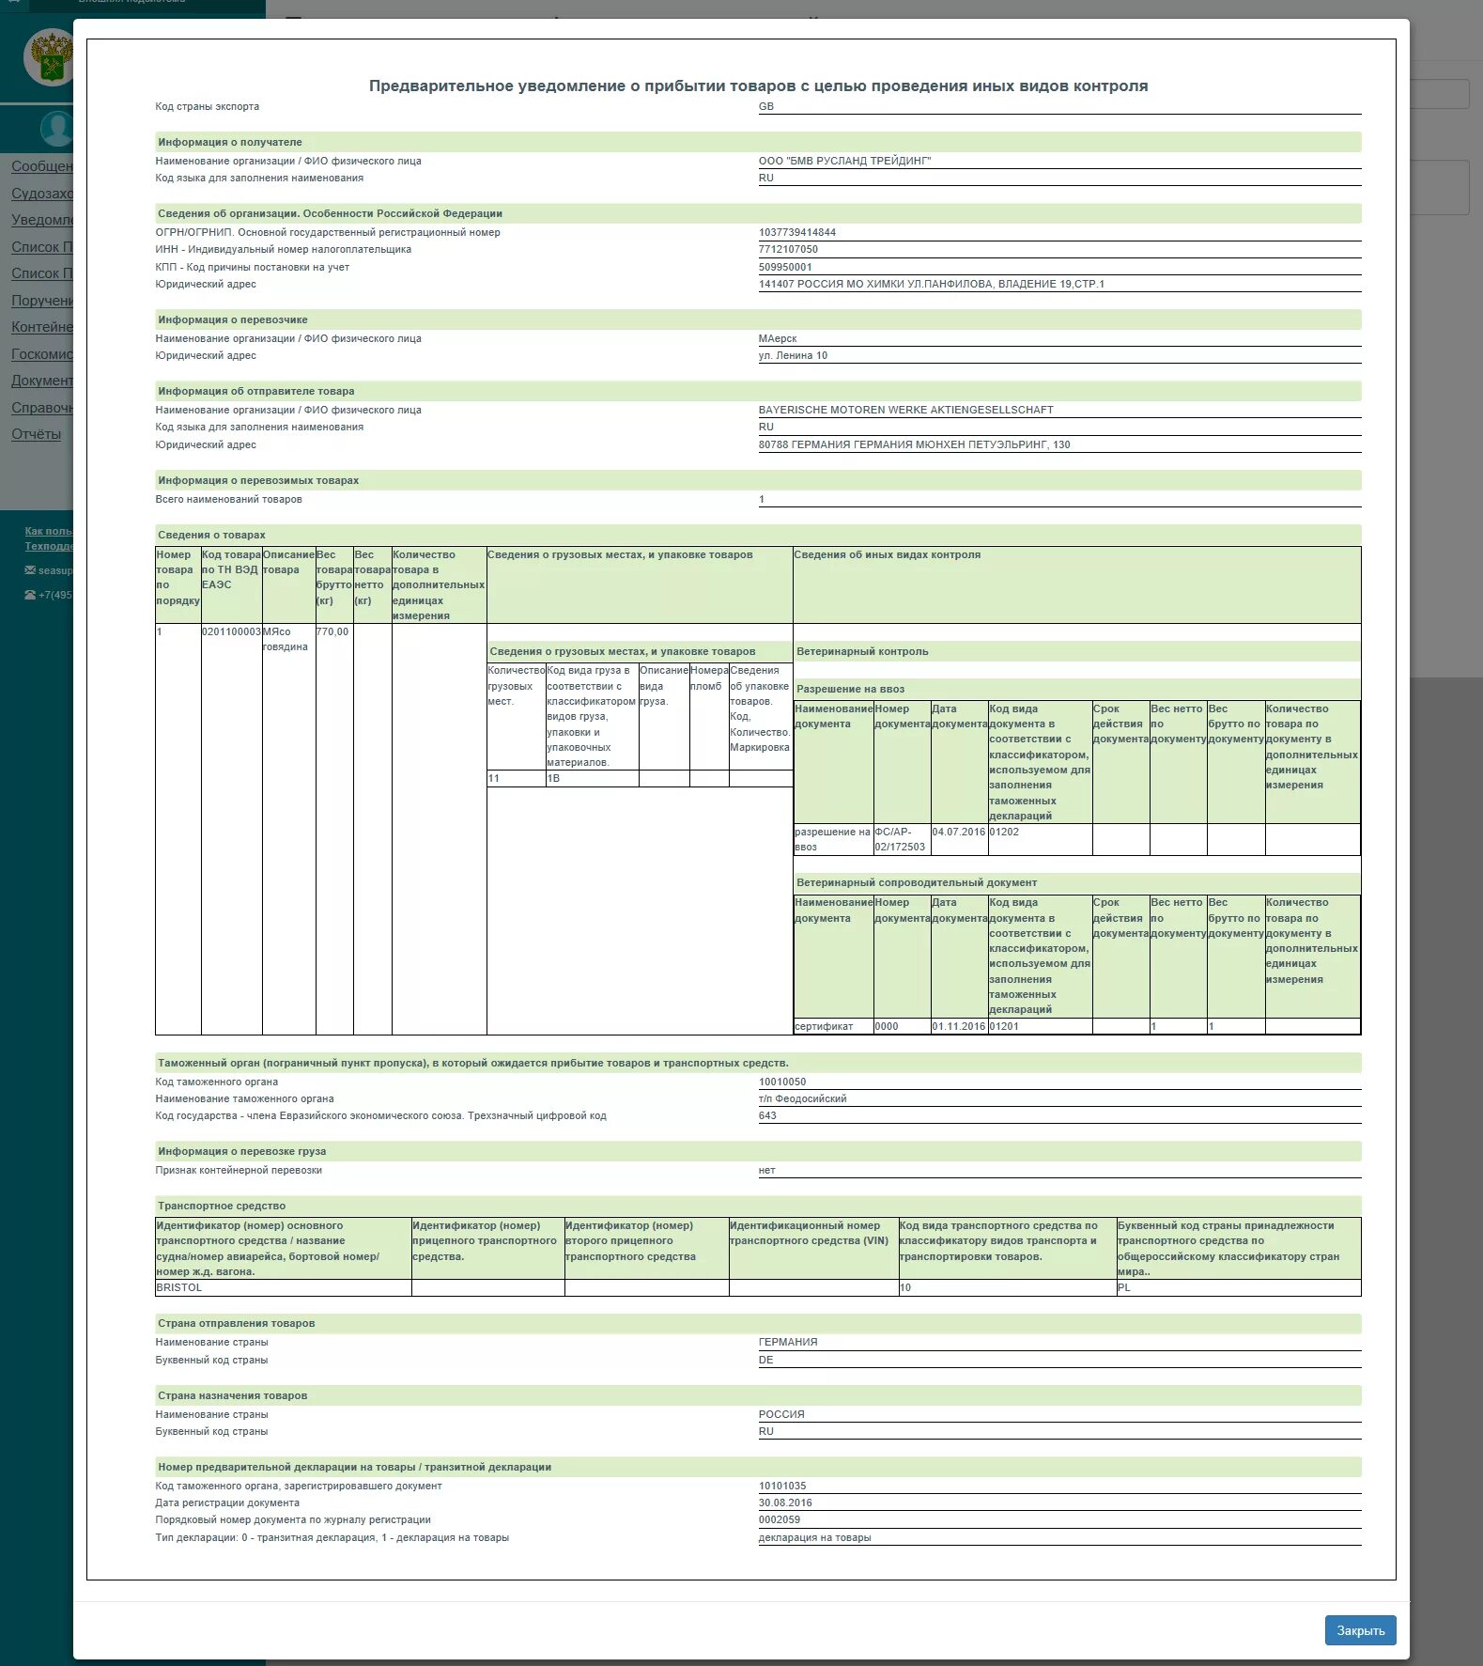Open the Техподдержка link in the sidebar
Image resolution: width=1483 pixels, height=1666 pixels.
click(x=48, y=546)
